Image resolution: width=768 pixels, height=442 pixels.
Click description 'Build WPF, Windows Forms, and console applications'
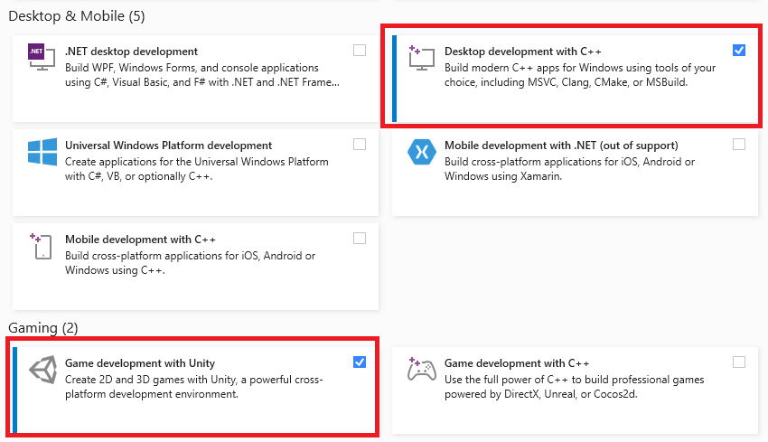pos(202,75)
